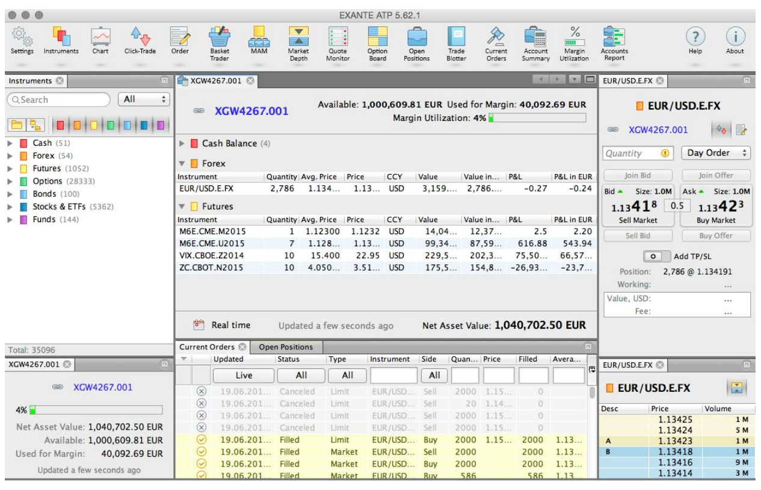The image size is (761, 490).
Task: Expand the Cash tree node
Action: [x=10, y=143]
